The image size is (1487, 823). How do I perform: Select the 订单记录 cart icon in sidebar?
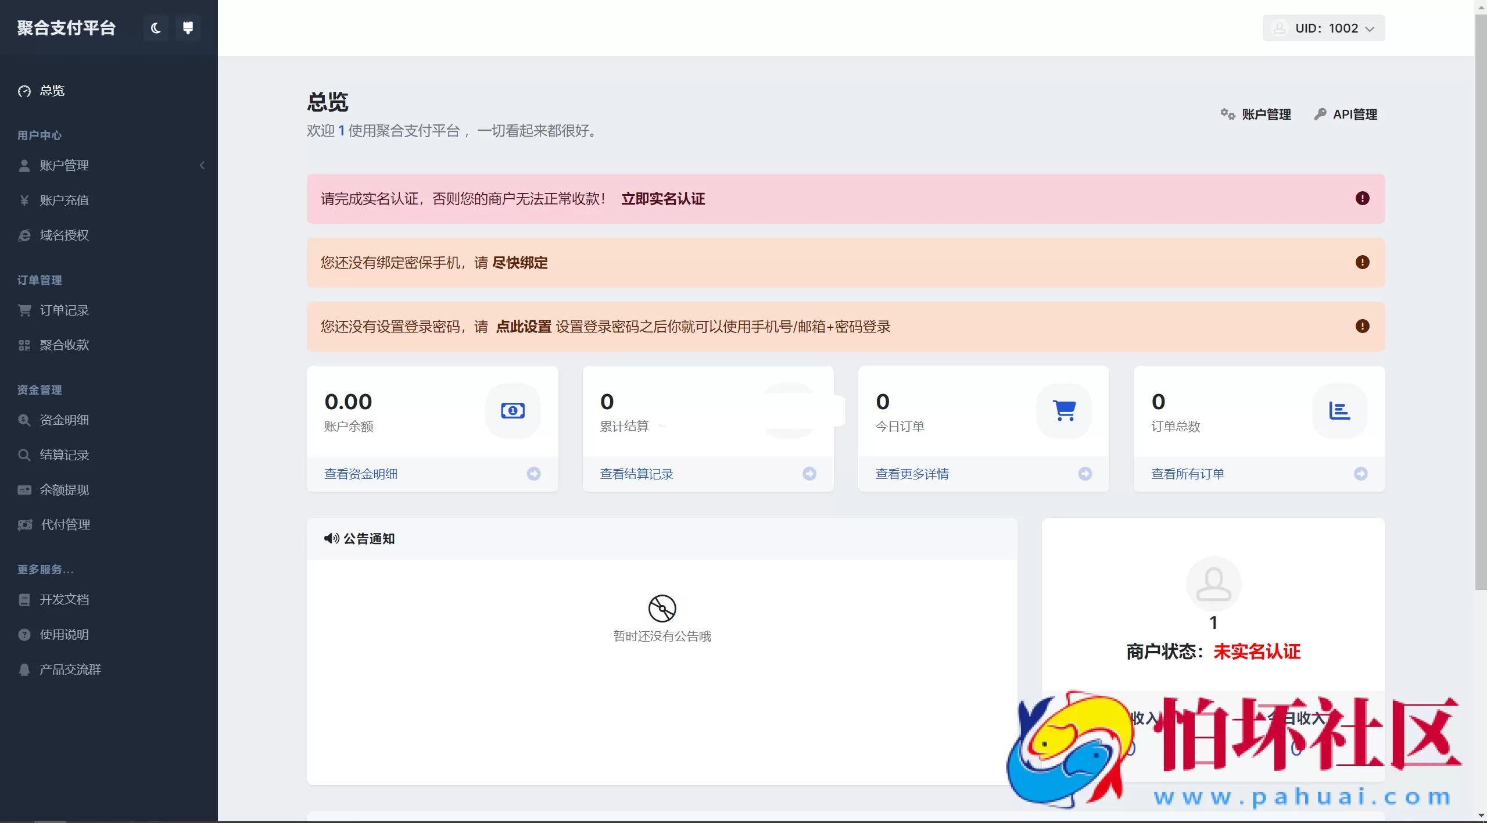click(x=24, y=310)
